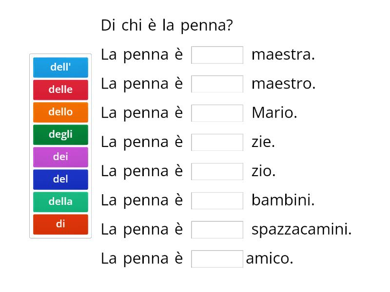
Task: Select the empty box before "amico."
Action: click(217, 259)
